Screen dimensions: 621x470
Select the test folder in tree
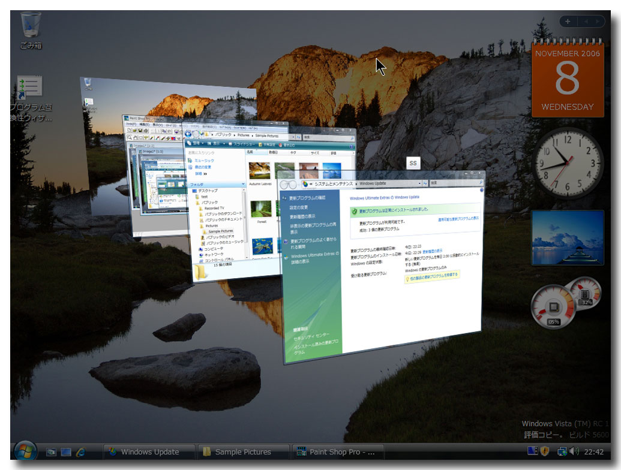205,197
